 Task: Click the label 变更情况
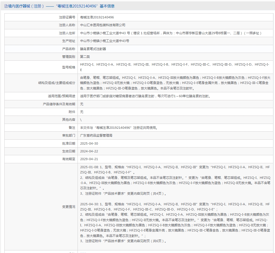point(69,207)
